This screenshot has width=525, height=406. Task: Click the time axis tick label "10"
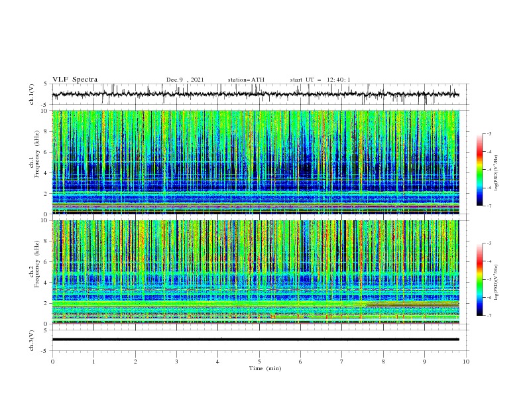tap(466, 362)
